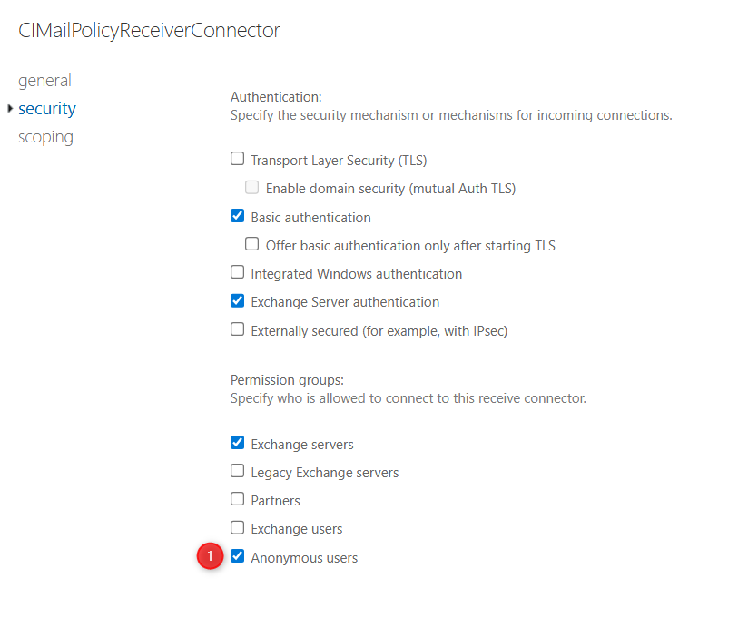This screenshot has height=627, width=748.
Task: Enable Integrated Windows authentication
Action: tap(238, 272)
